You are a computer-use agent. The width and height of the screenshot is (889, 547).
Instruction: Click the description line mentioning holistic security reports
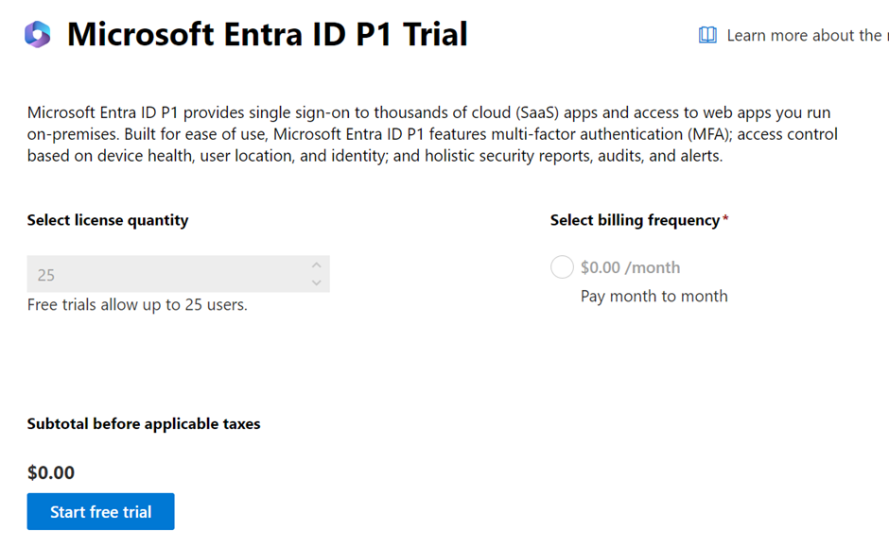coord(375,156)
